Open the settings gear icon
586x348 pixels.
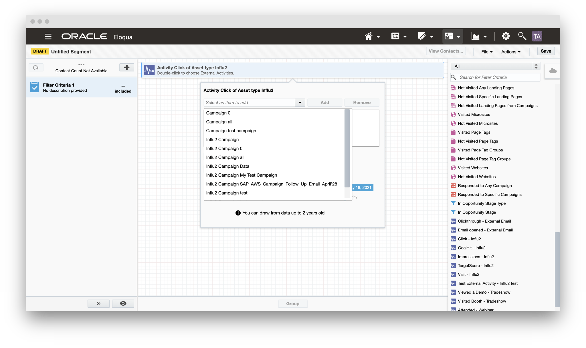point(506,36)
